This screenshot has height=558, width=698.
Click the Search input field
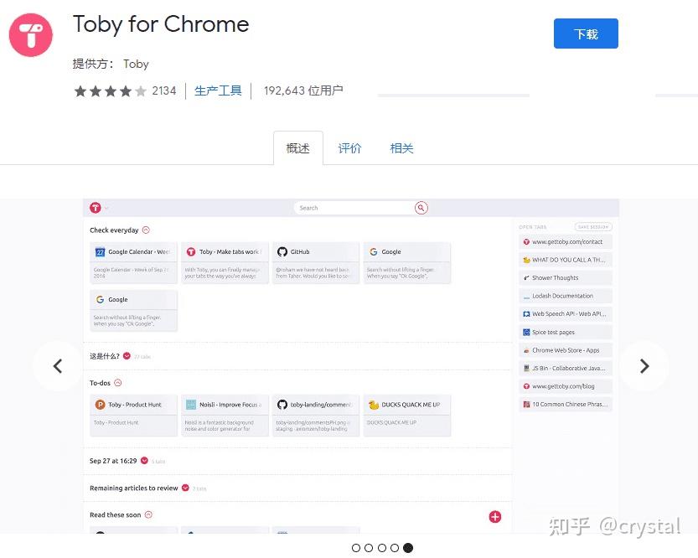point(356,208)
